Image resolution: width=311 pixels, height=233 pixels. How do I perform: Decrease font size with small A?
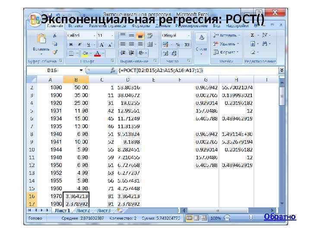pyautogui.click(x=110, y=45)
